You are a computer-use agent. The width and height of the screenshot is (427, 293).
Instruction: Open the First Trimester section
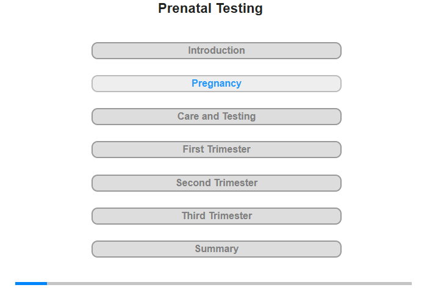(x=217, y=150)
